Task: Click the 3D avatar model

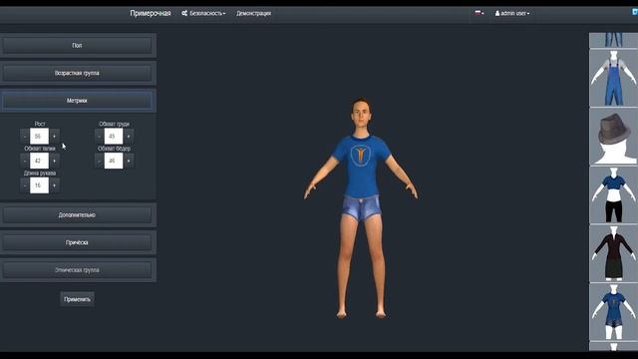Action: pos(361,207)
